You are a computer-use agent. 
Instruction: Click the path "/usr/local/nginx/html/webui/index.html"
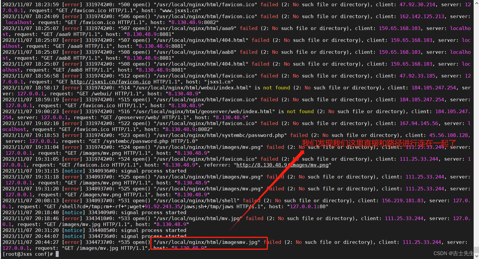click(192, 88)
